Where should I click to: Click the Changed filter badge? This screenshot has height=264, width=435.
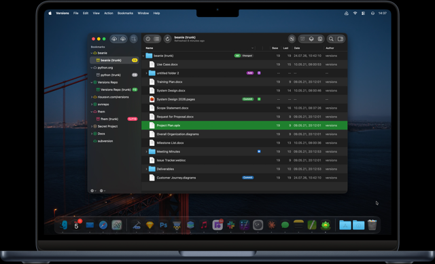click(247, 56)
